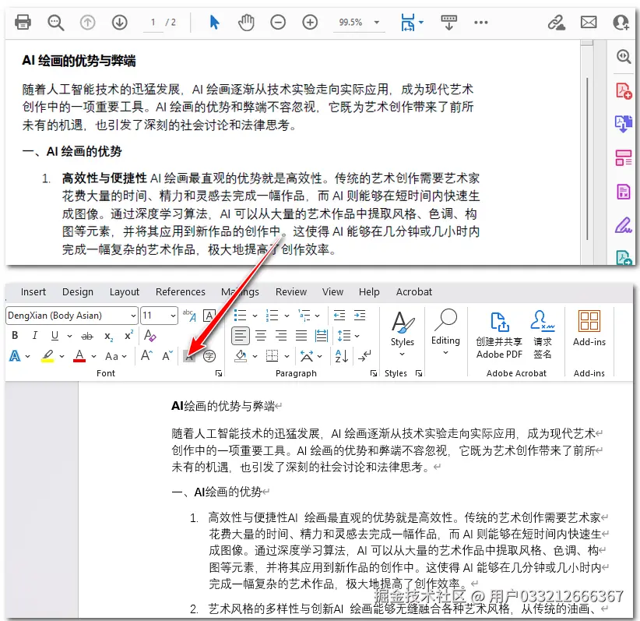Viewport: 640px width, 621px height.
Task: Toggle Bold formatting
Action: pos(15,335)
